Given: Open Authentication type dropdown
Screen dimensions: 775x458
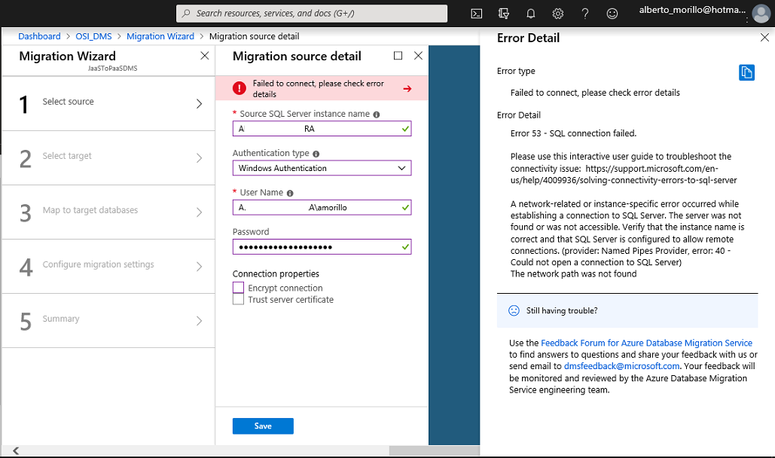Looking at the screenshot, I should tap(322, 168).
